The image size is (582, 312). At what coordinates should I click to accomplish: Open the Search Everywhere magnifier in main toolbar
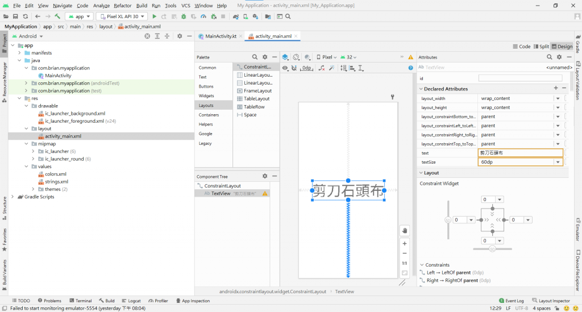[x=288, y=16]
